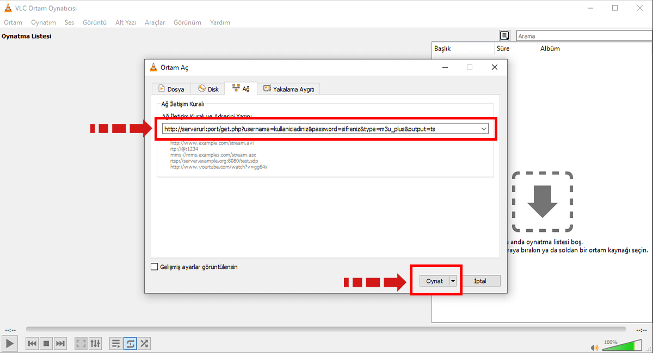Minimize the Ortam Aç dialog

point(445,67)
